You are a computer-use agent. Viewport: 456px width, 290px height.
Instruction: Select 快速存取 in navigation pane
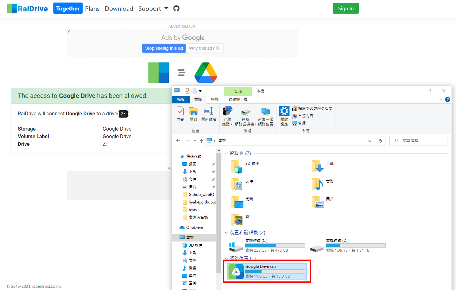[191, 157]
